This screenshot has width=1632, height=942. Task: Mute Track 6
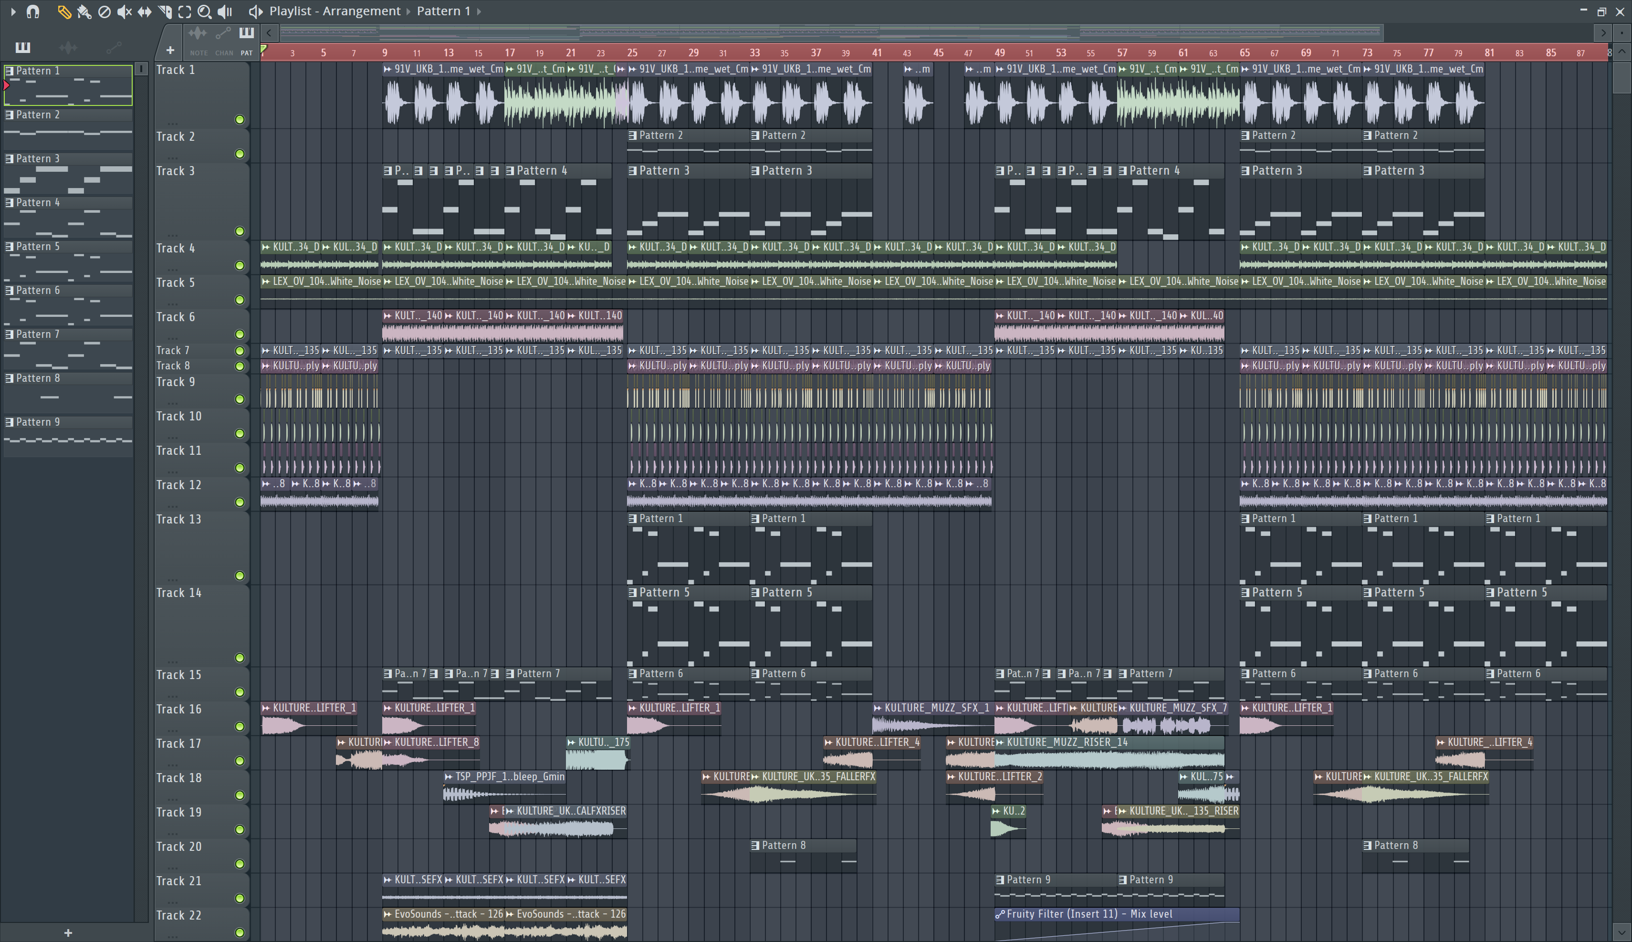(240, 334)
